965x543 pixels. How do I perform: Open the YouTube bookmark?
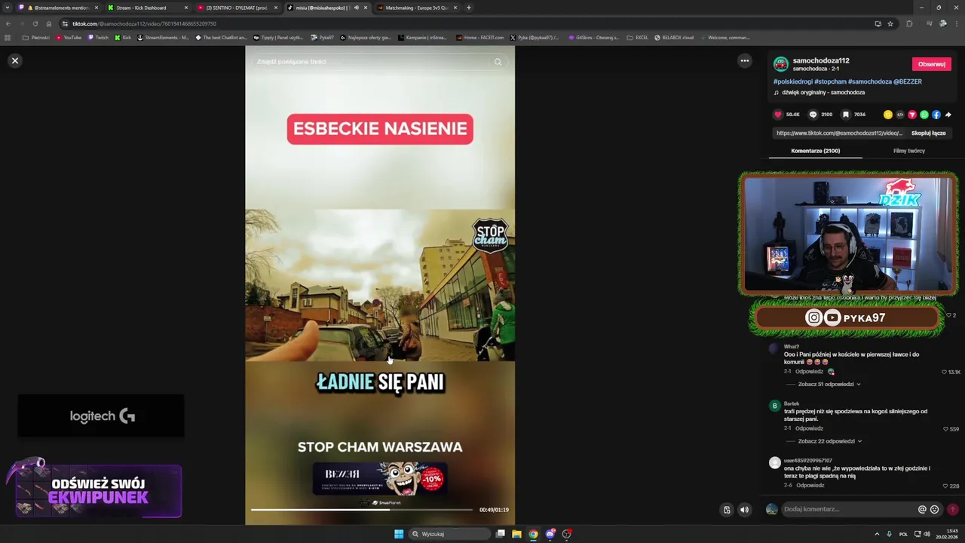click(x=69, y=37)
